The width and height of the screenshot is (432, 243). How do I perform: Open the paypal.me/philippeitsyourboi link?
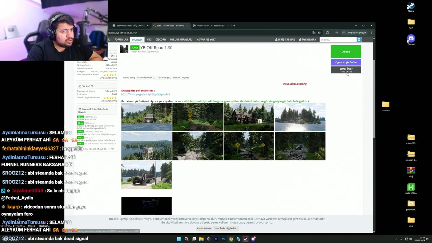pyautogui.click(x=145, y=94)
